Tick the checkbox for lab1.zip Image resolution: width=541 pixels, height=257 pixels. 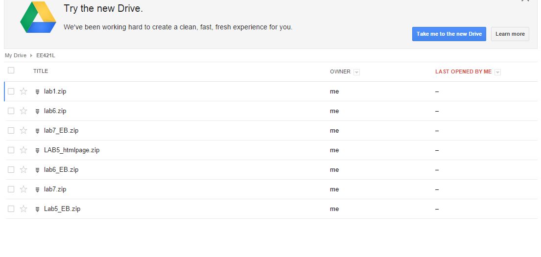[x=11, y=91]
